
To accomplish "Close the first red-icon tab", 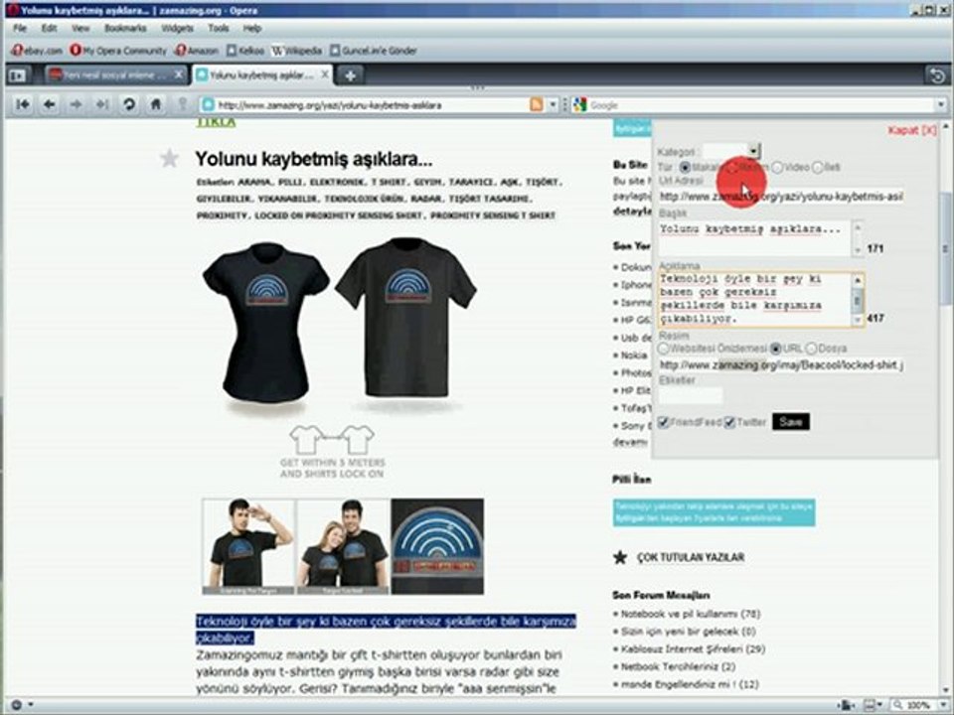I will click(178, 74).
